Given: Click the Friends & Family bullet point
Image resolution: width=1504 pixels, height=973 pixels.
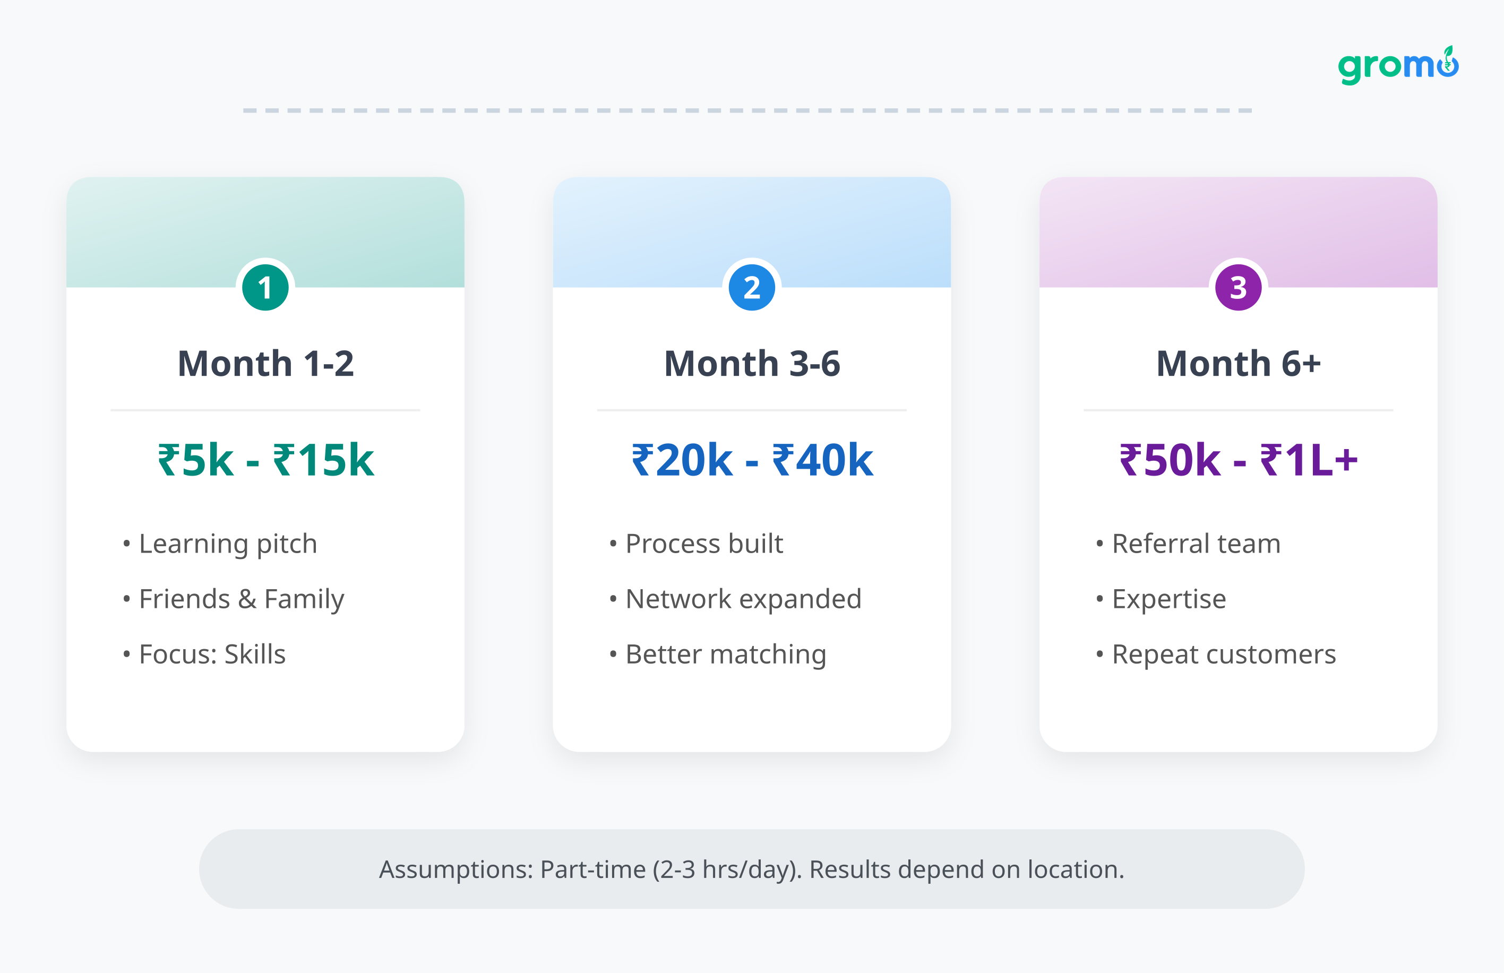Looking at the screenshot, I should pos(242,599).
